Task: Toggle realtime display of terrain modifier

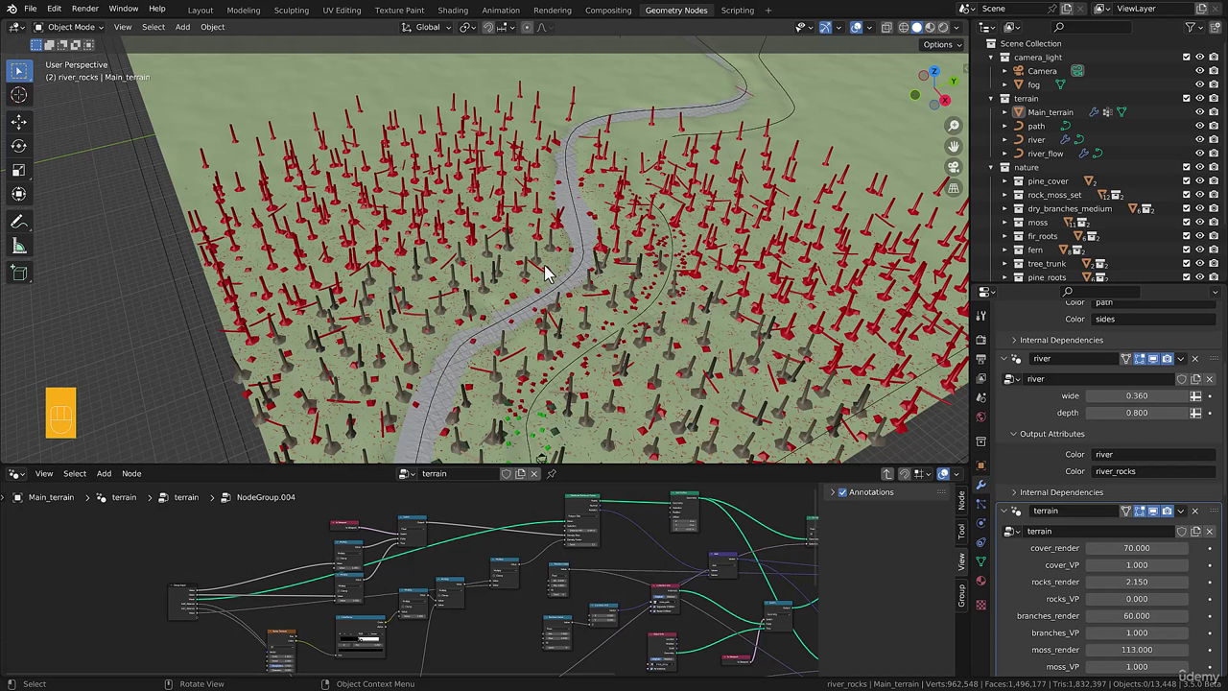Action: coord(1153,511)
